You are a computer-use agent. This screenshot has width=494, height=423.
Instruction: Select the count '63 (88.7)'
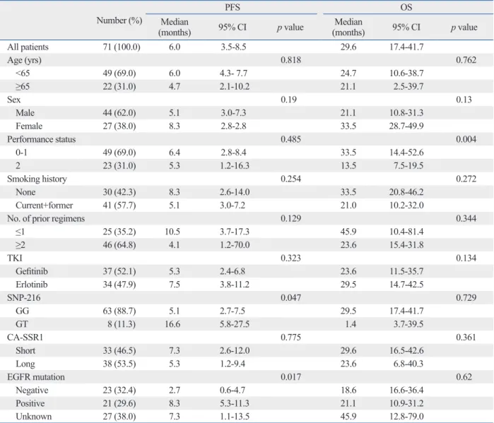click(x=119, y=311)
